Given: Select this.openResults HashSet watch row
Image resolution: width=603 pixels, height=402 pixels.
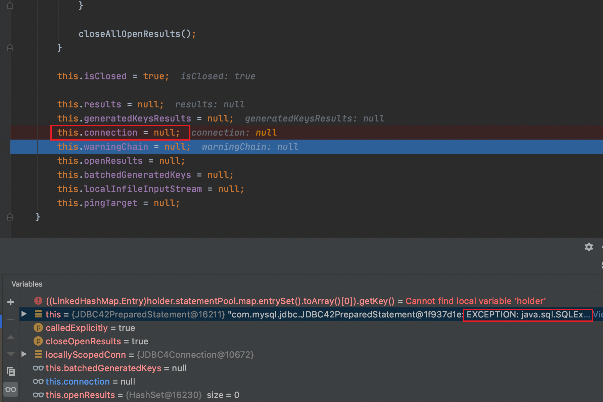Looking at the screenshot, I should coord(311,395).
